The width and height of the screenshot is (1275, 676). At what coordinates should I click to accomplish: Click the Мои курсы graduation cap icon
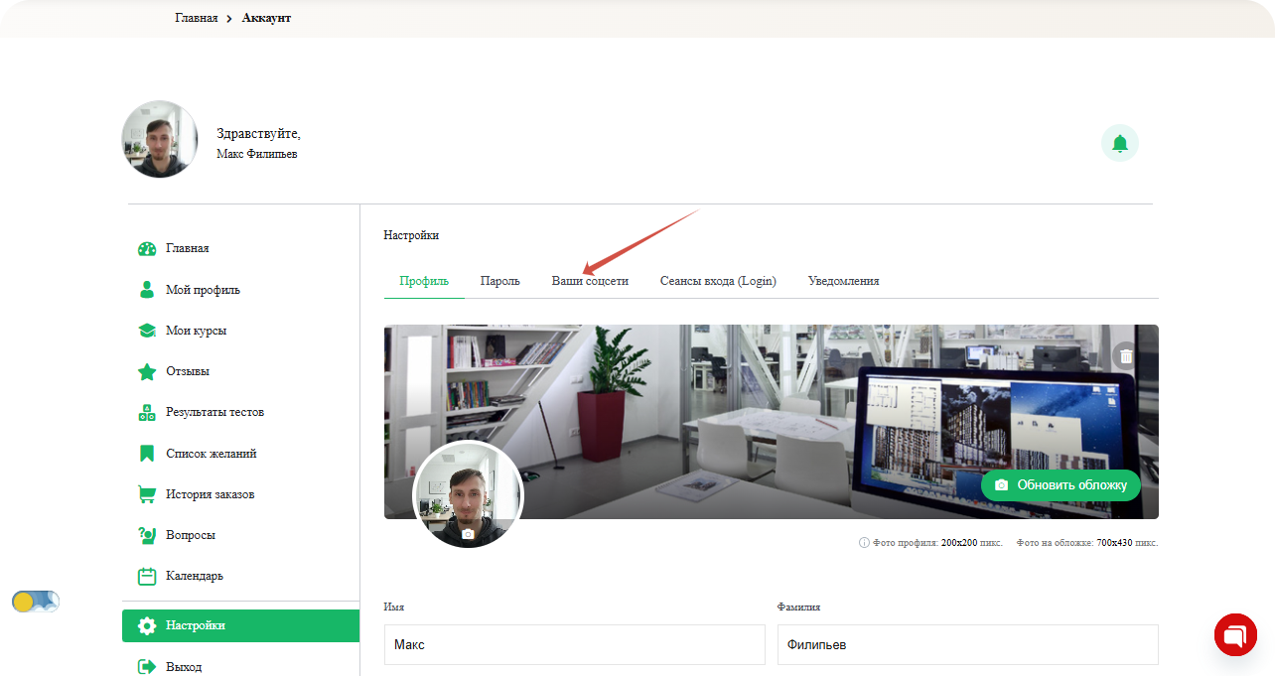(147, 331)
